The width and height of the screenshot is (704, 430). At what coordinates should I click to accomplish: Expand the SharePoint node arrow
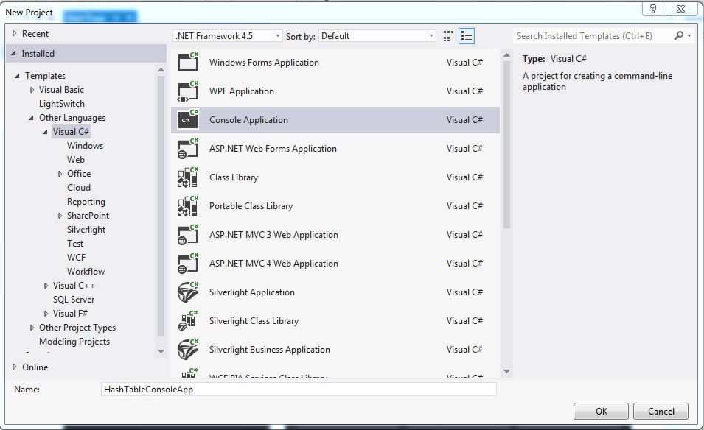(x=60, y=216)
